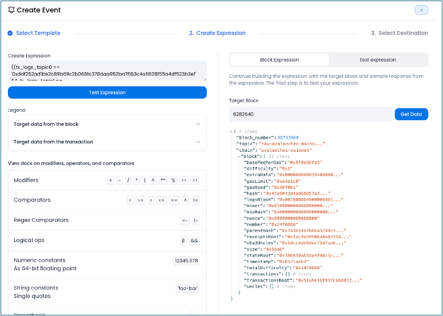This screenshot has height=316, width=443.
Task: Click the Select Template checkmark icon
Action: (10, 33)
